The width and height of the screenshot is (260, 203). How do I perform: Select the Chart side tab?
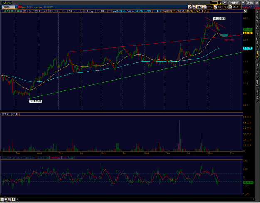(258, 54)
